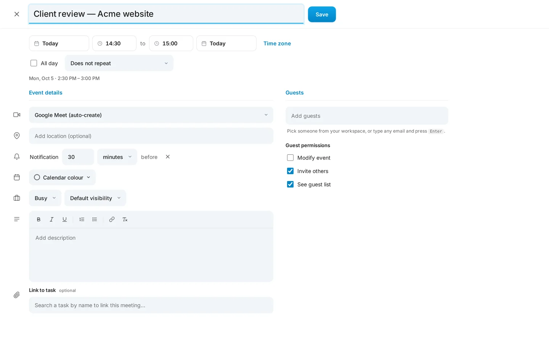
Task: Open the Time zone link
Action: 277,43
